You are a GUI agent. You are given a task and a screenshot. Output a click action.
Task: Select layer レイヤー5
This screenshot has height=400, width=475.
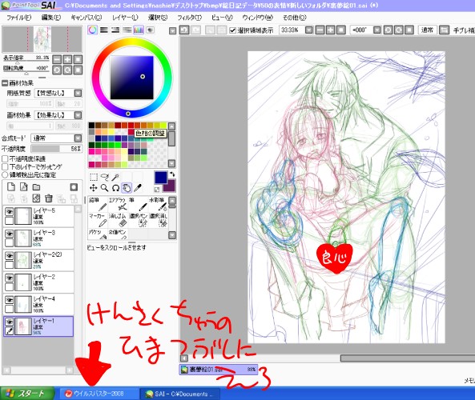(38, 216)
